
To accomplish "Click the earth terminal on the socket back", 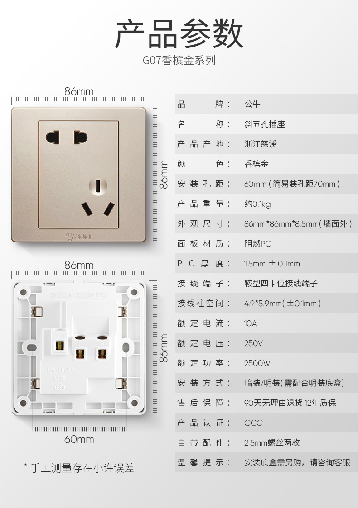I will [59, 344].
